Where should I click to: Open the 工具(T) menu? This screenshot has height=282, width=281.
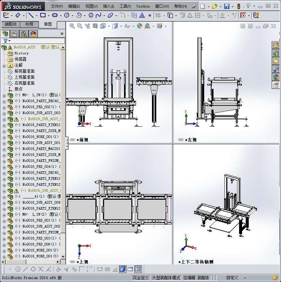pos(125,6)
